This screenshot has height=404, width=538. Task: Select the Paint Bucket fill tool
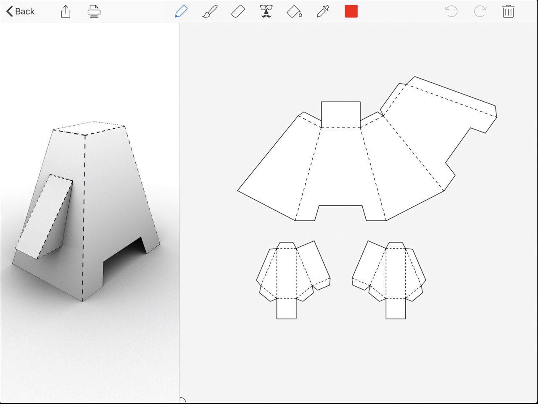tap(294, 11)
